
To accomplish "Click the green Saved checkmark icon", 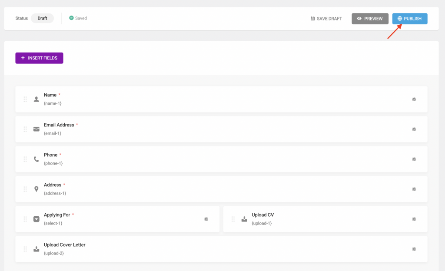I will coord(71,18).
